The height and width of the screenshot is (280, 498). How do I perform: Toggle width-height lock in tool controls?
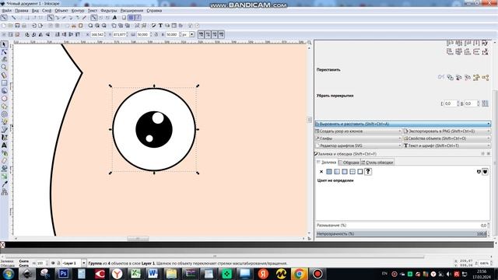(x=156, y=34)
